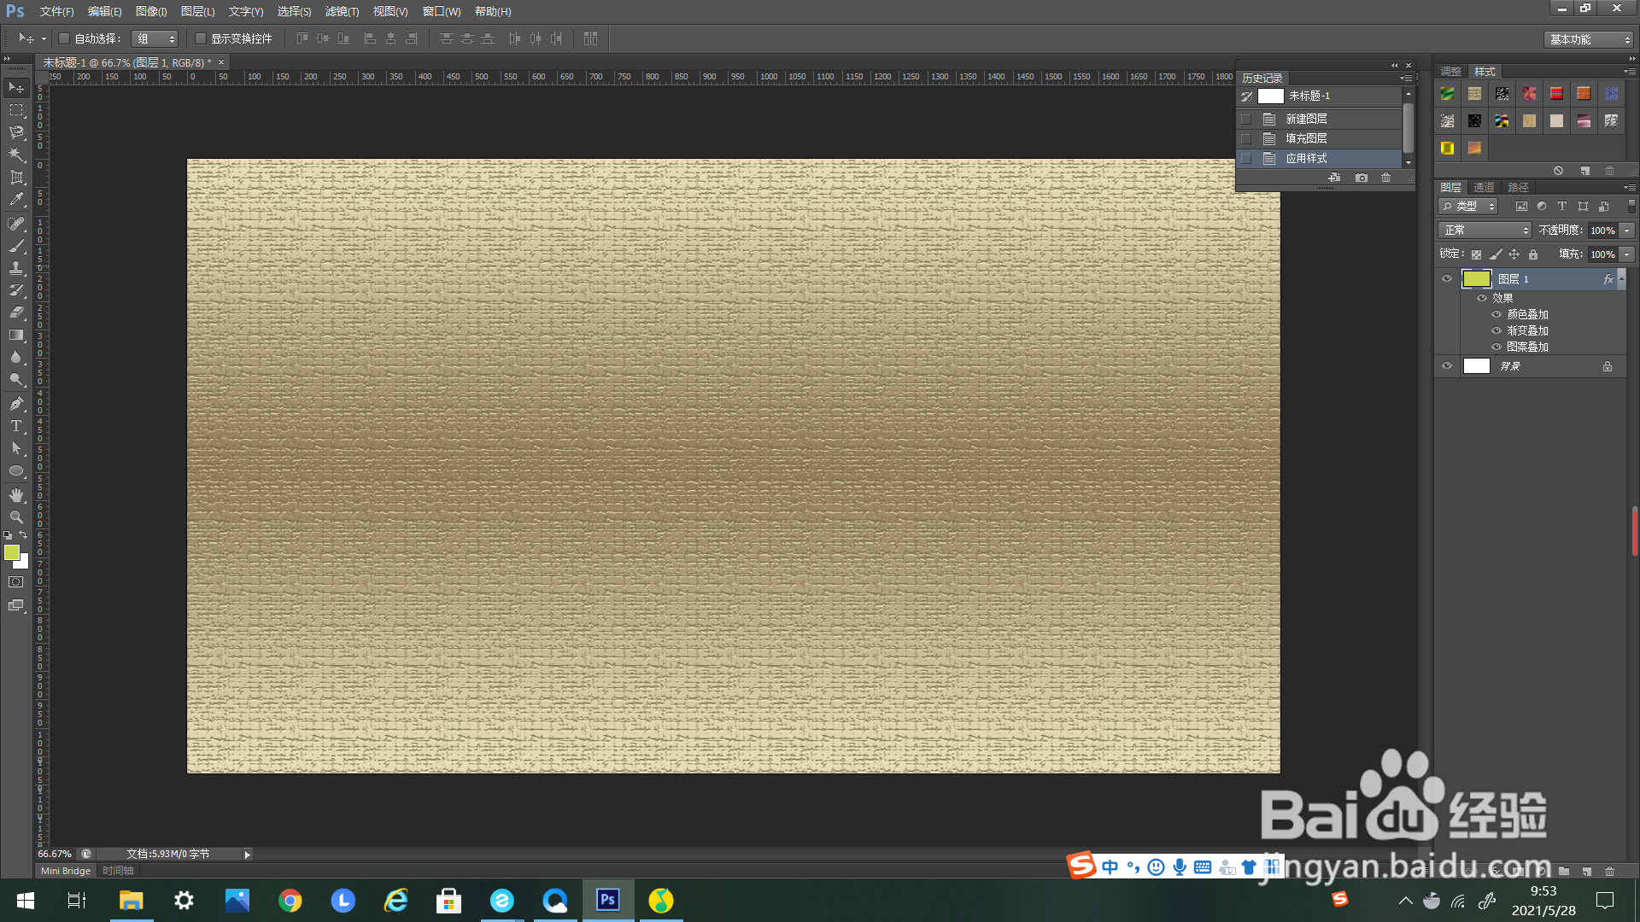Open Chrome from the Windows taskbar
Viewport: 1640px width, 922px height.
point(290,901)
